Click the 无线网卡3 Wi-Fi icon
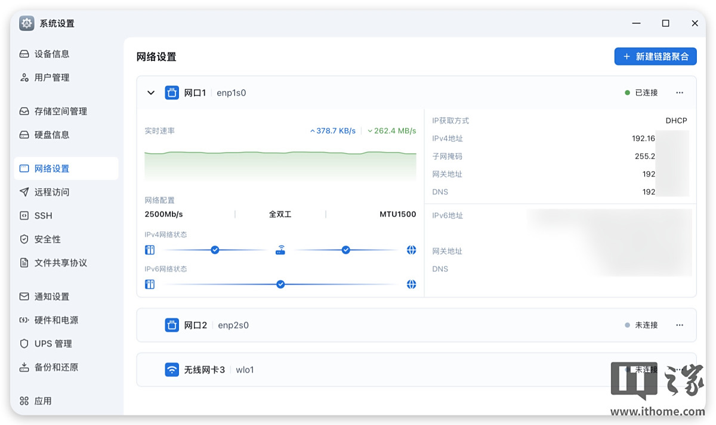This screenshot has width=716, height=425. click(172, 370)
